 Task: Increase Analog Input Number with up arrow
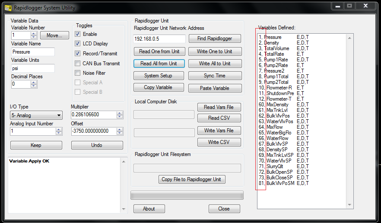tap(59, 130)
